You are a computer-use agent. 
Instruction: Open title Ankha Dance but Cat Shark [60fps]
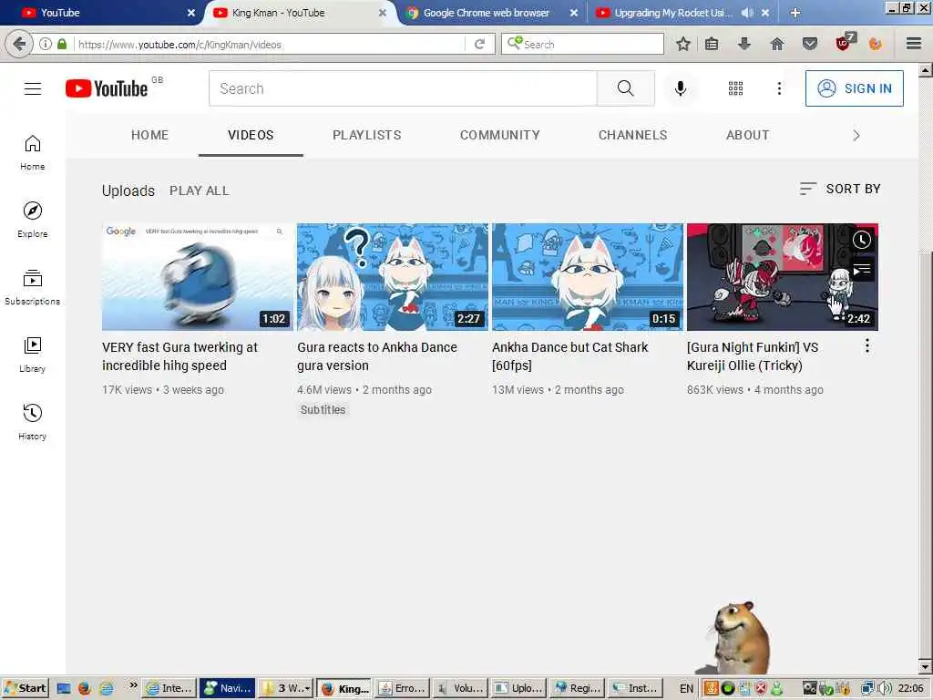click(569, 356)
